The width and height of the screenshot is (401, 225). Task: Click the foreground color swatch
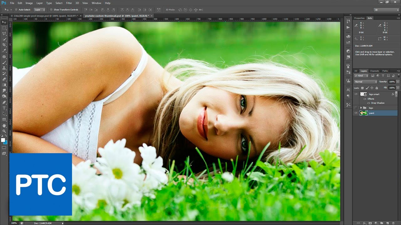click(3, 140)
